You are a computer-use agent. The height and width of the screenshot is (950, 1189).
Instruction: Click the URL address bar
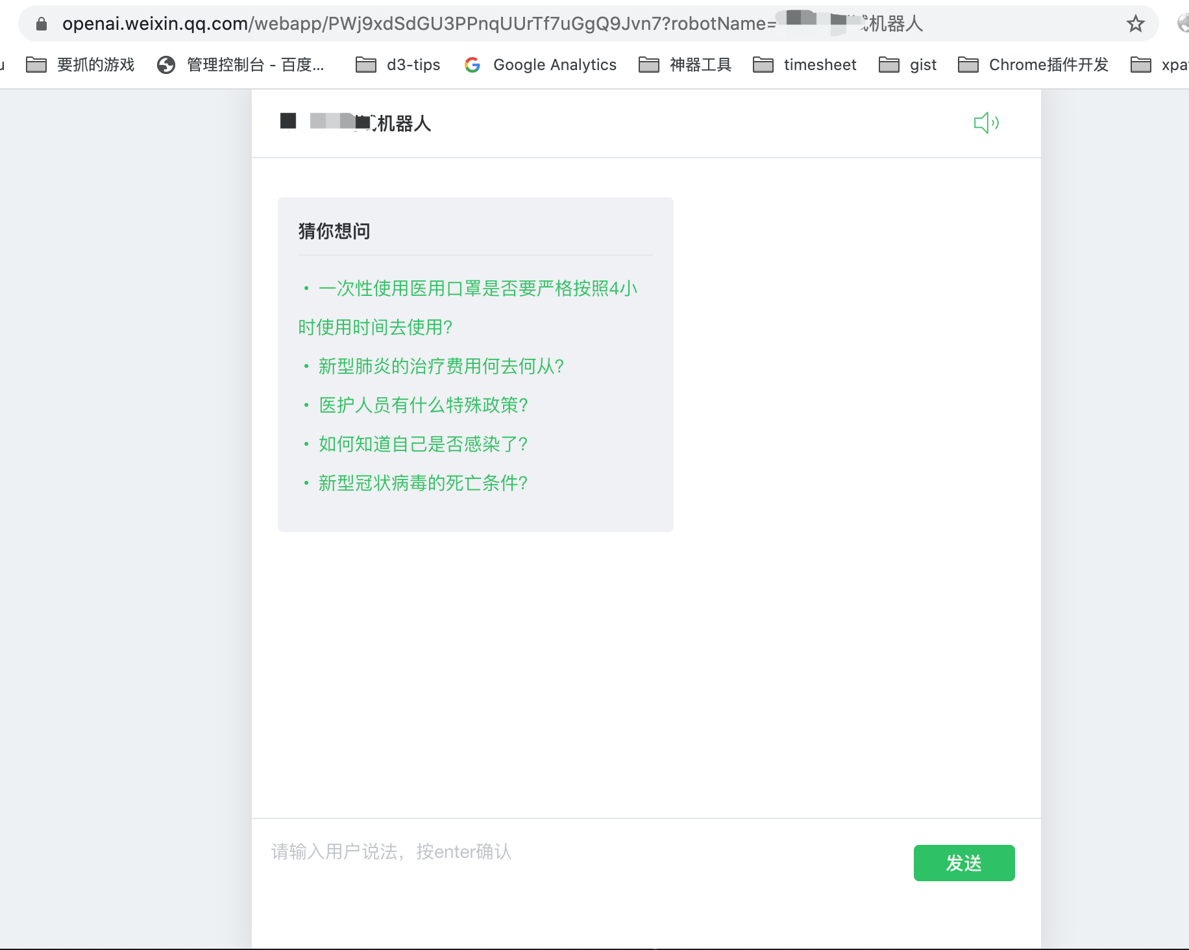pyautogui.click(x=454, y=24)
